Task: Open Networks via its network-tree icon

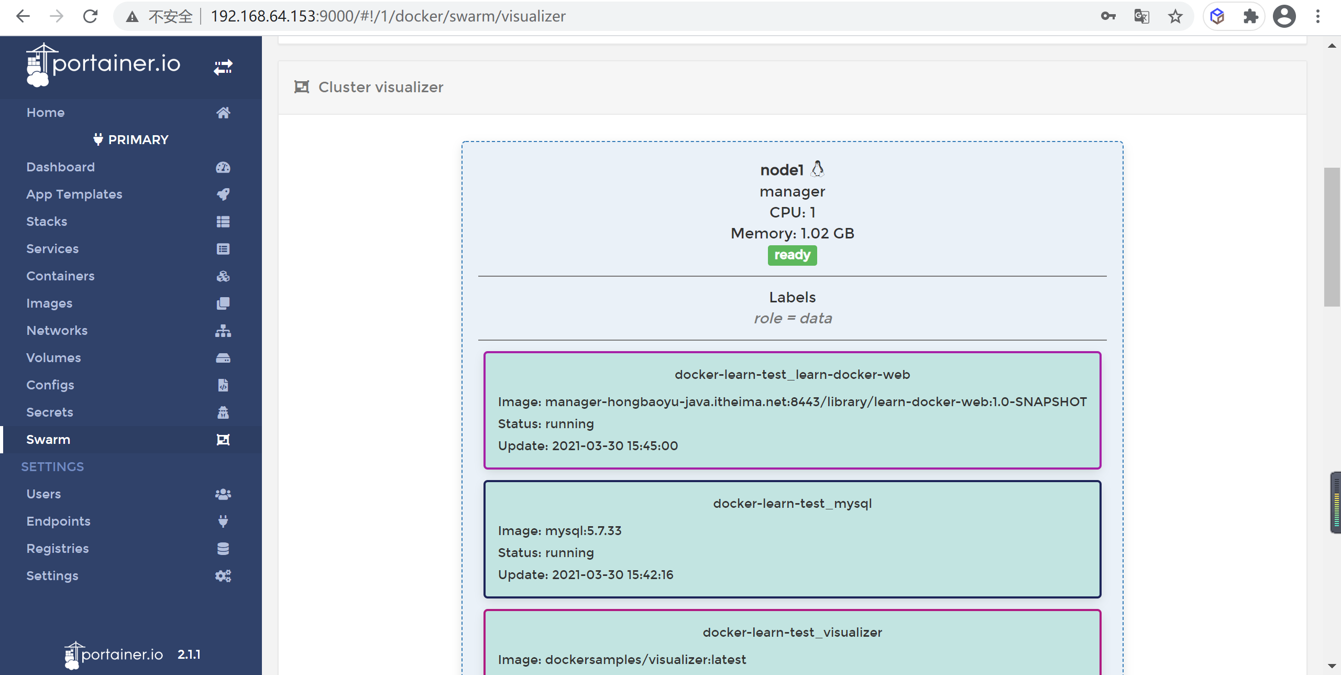Action: click(x=224, y=330)
